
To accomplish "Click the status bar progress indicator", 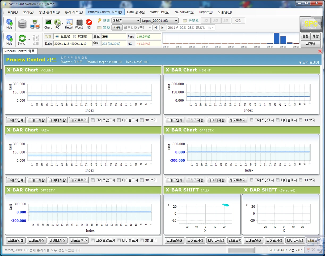I will tap(241, 250).
